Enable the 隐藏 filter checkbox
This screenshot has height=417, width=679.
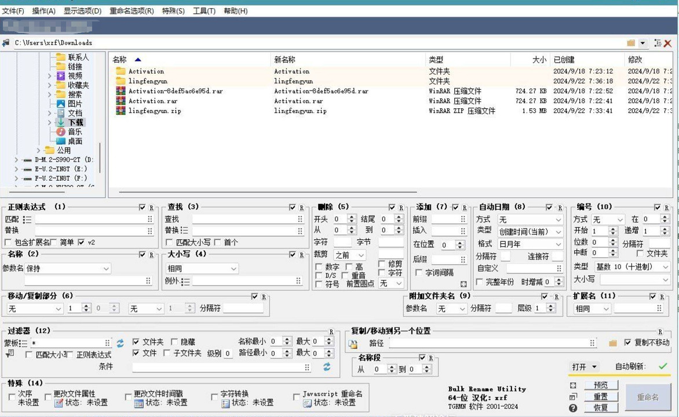click(174, 342)
